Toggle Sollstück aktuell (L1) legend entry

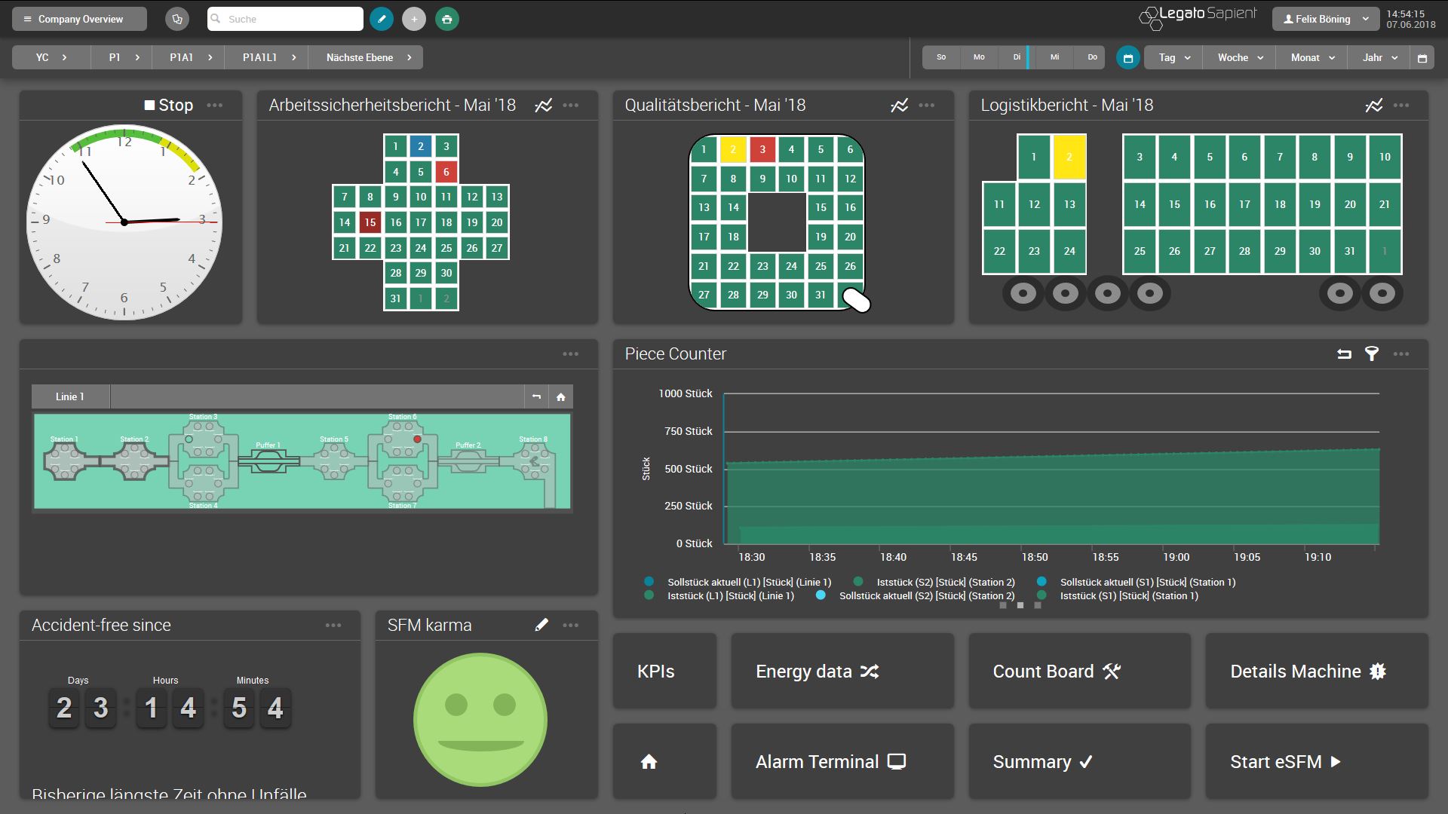[738, 582]
